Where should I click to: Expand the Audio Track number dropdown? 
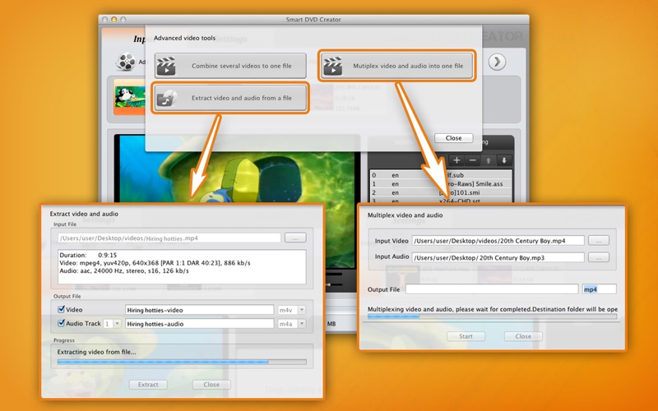point(117,324)
